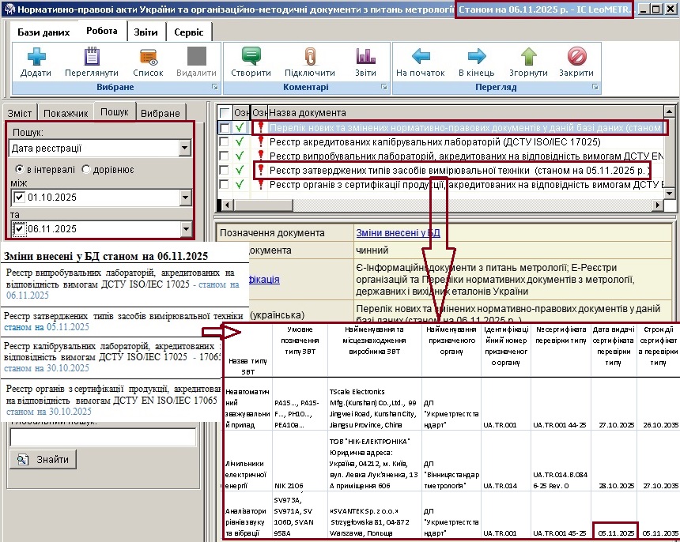Open comment reports via Звіти chart icon
Screen dimensions: 680x542
365,57
